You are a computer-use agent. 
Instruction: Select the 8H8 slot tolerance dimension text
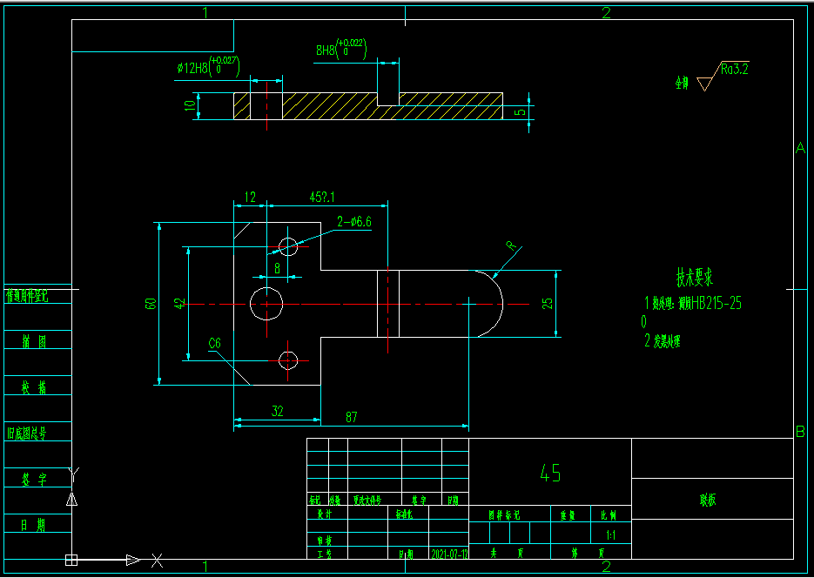point(341,49)
